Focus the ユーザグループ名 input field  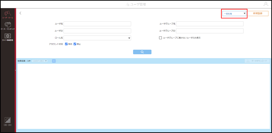tap(210, 24)
